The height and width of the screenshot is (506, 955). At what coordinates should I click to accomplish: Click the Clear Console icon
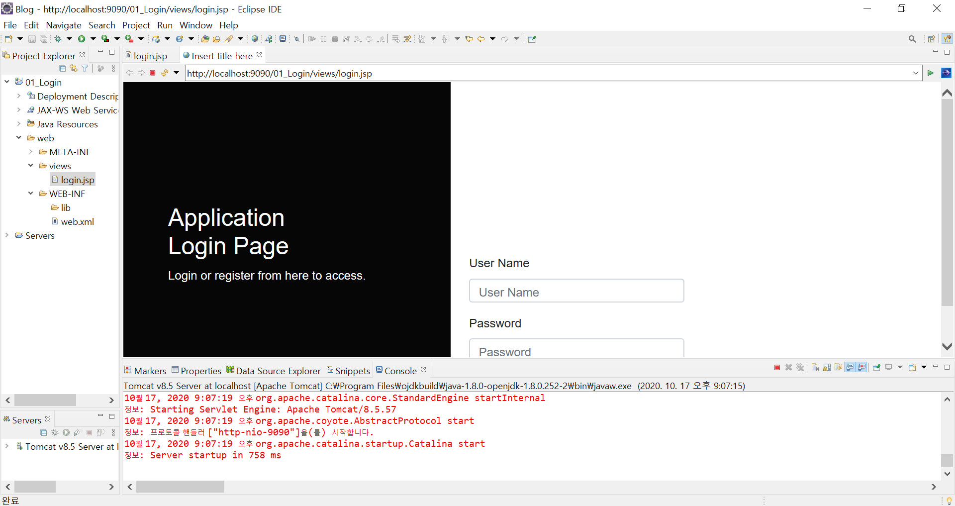[815, 368]
